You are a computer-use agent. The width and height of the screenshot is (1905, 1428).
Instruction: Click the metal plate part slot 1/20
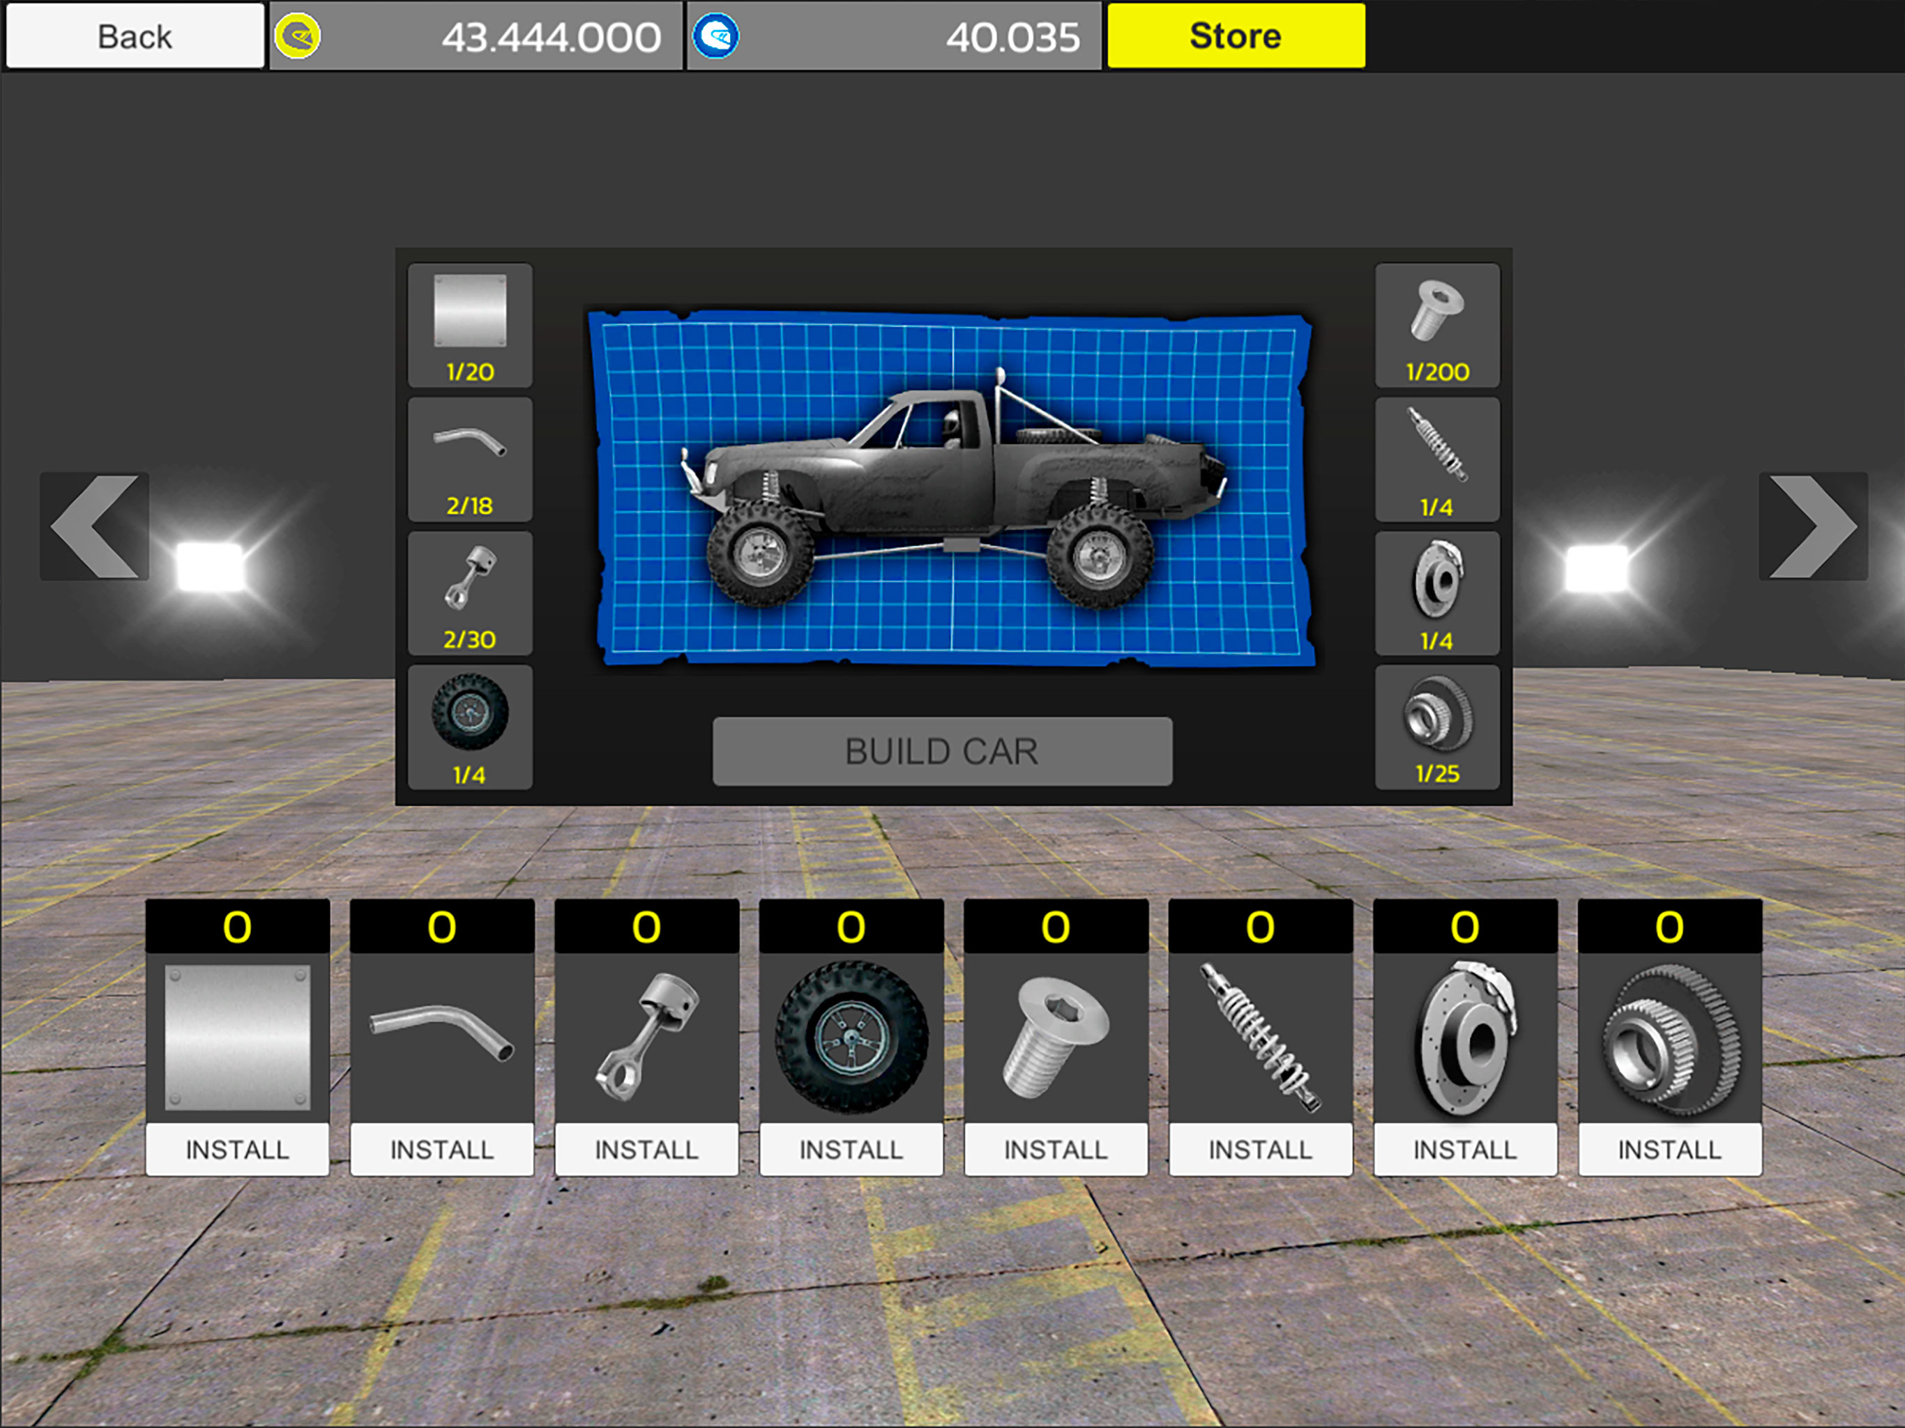click(x=469, y=326)
